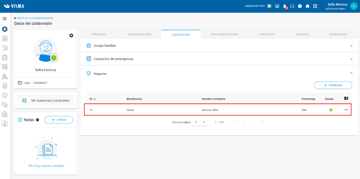This screenshot has height=179, width=360.
Task: Open the apps grid launcher
Action: 315,6
